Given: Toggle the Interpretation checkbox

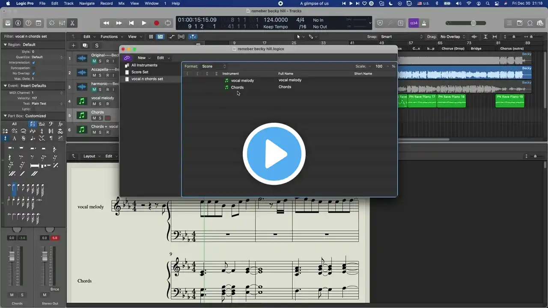Looking at the screenshot, I should tap(34, 62).
